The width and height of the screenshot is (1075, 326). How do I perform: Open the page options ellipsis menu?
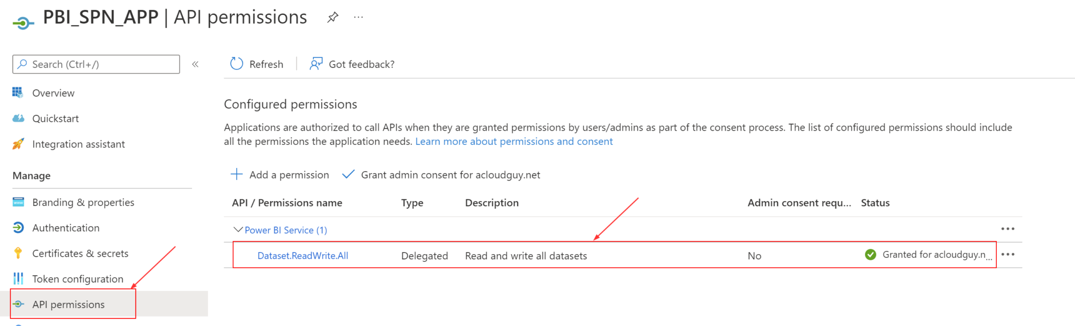tap(359, 16)
